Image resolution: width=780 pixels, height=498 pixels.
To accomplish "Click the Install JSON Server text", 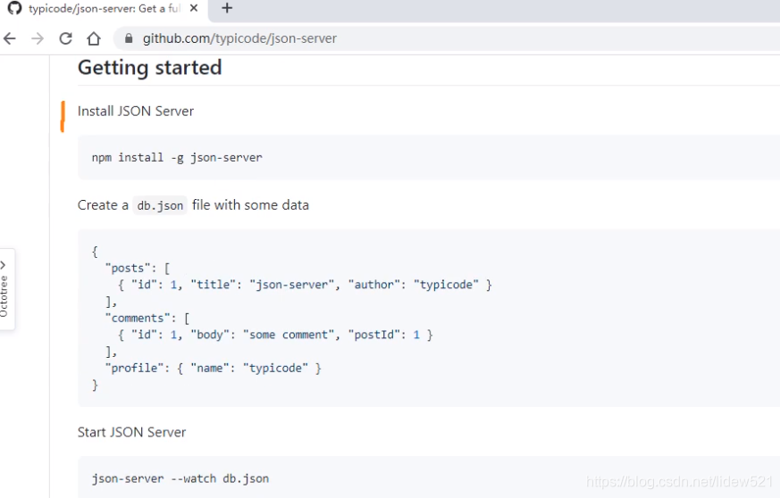I will pos(136,111).
